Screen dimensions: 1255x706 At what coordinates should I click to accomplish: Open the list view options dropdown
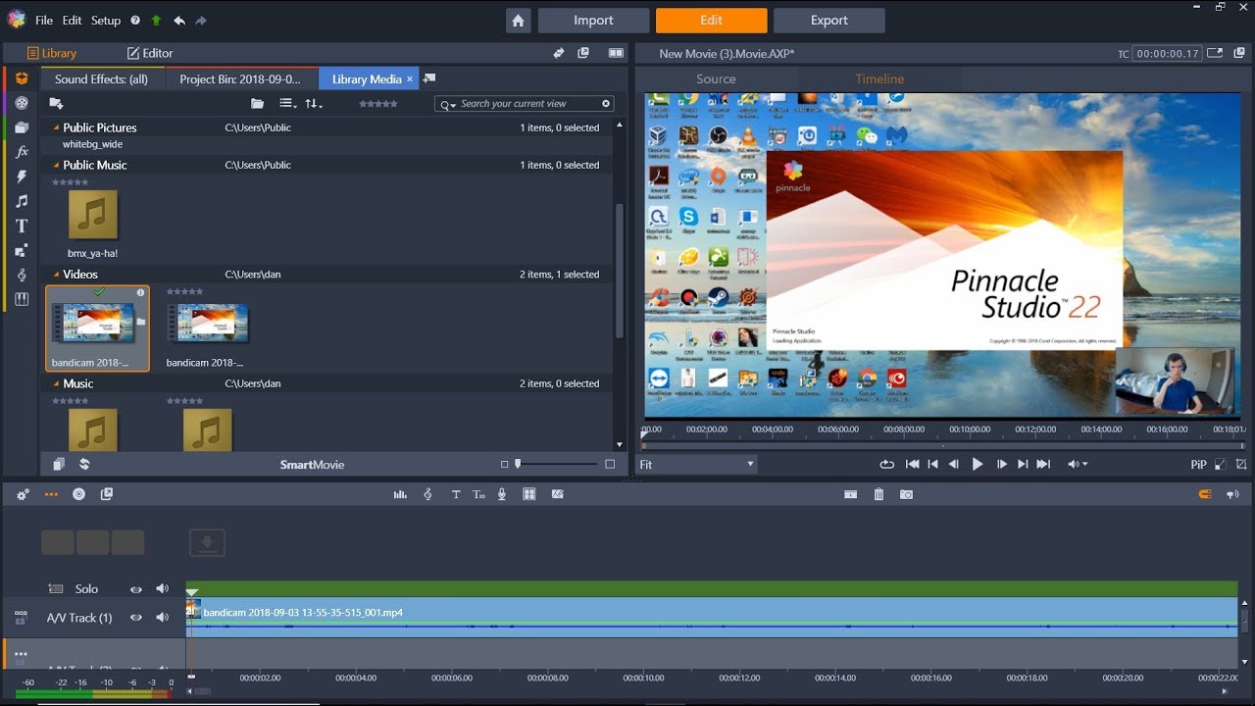287,103
